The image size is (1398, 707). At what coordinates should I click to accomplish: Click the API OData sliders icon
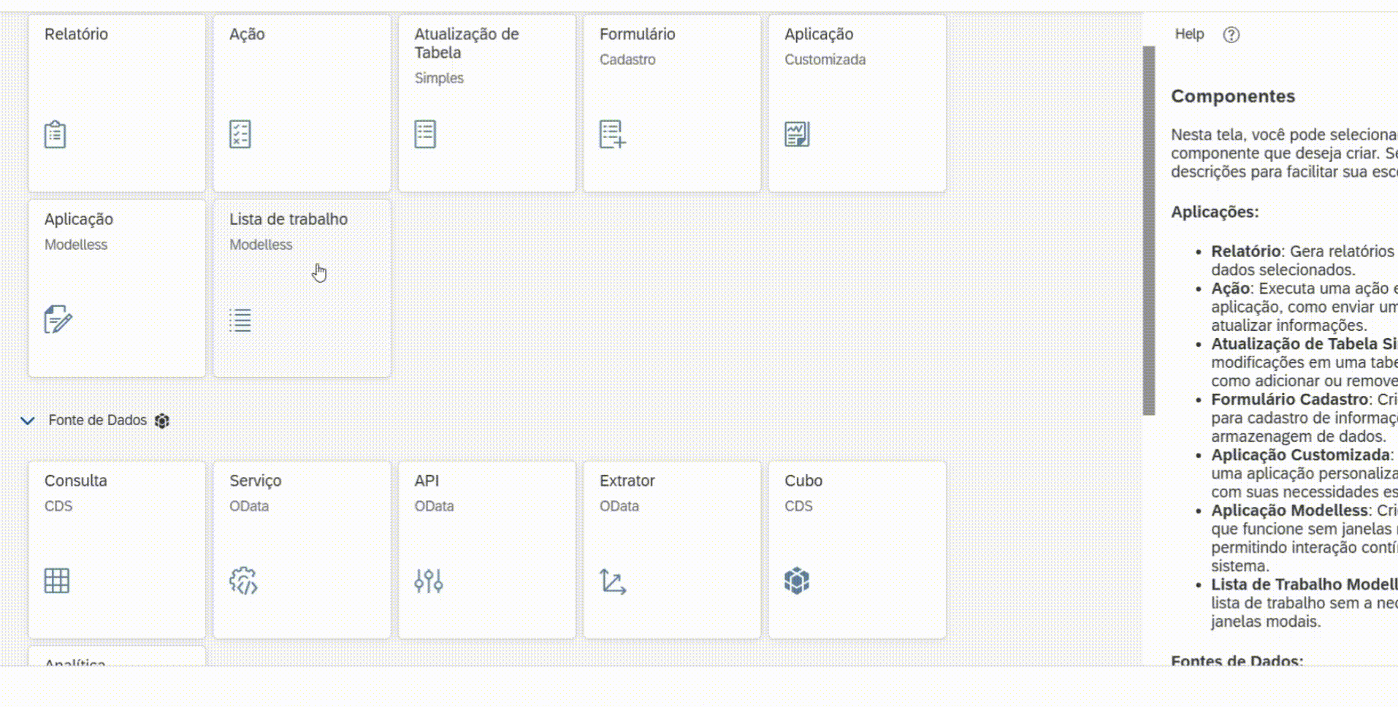[x=429, y=581]
